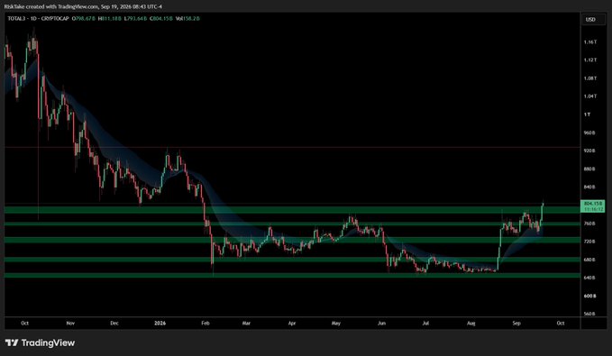
Task: Click the TradingView logo
Action: (40, 342)
